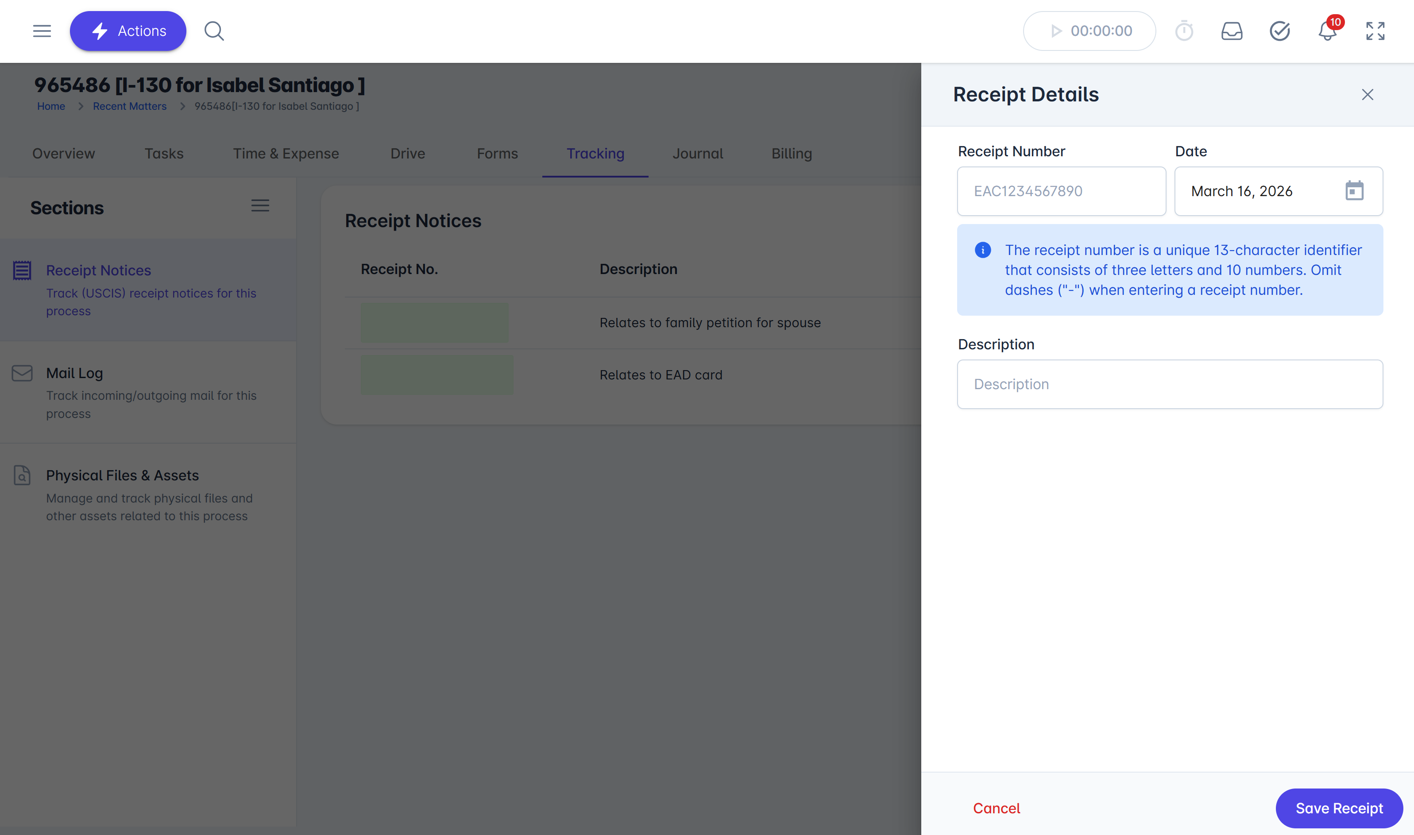Open the notifications bell icon

point(1327,31)
